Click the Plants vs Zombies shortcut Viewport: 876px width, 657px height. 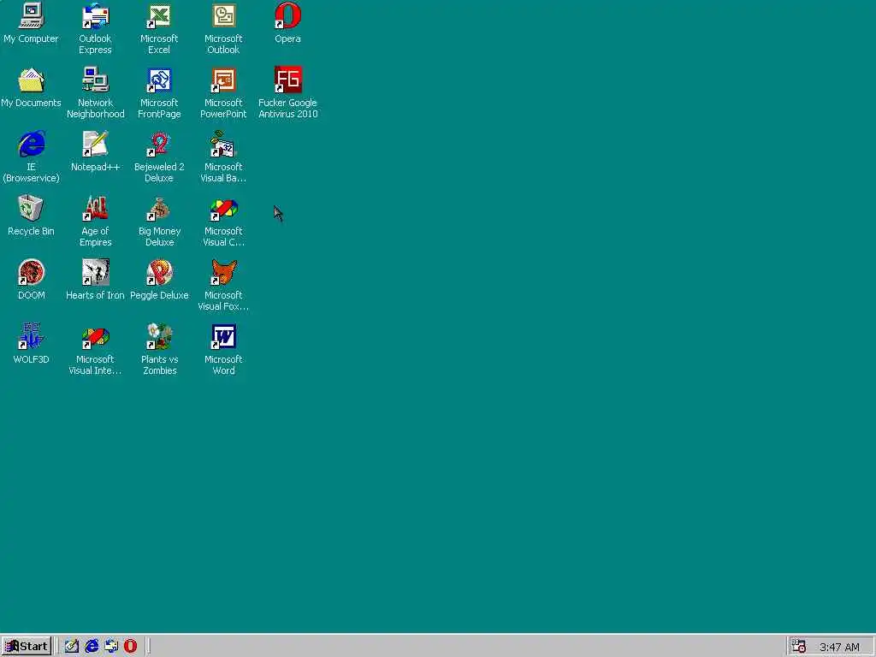(159, 350)
